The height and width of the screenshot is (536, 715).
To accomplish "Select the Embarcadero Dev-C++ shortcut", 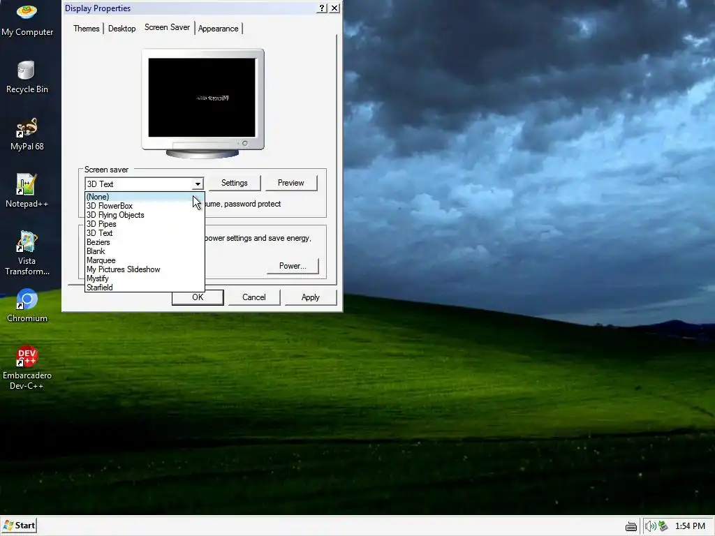I will (27, 368).
